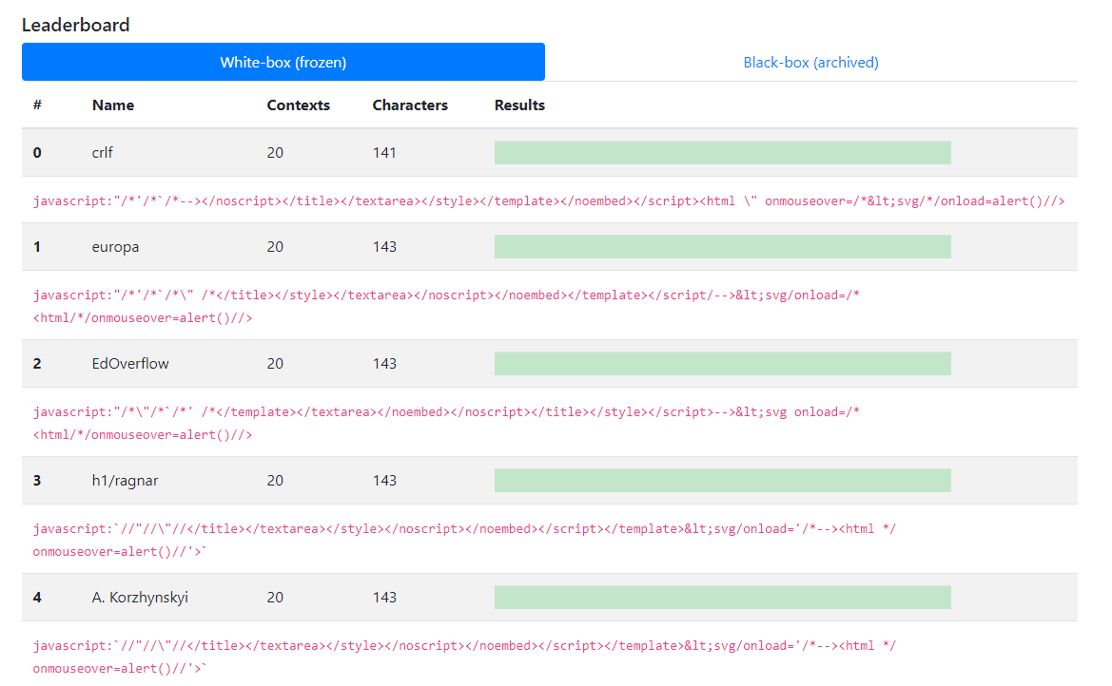Click the rank number 3
The height and width of the screenshot is (686, 1112).
click(x=38, y=481)
